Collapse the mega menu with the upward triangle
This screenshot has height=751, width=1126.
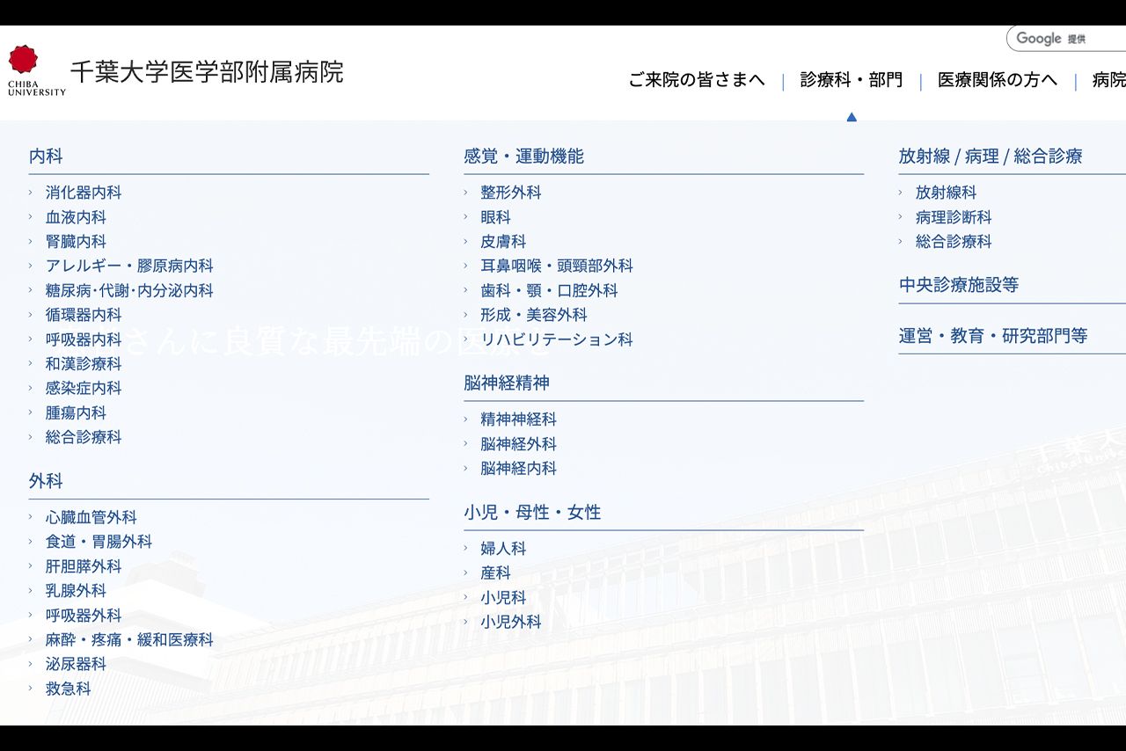[x=851, y=116]
